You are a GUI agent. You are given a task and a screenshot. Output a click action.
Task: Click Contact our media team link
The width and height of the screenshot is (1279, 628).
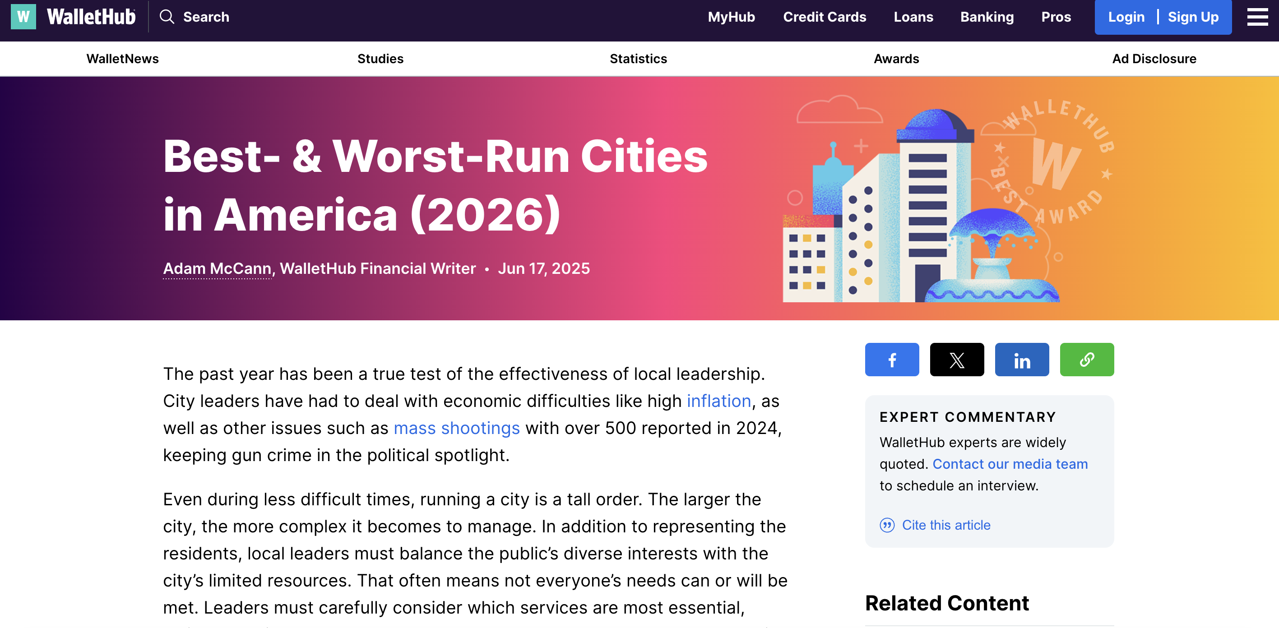pyautogui.click(x=1010, y=464)
